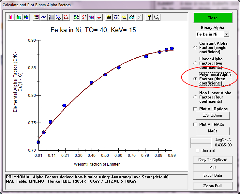This screenshot has height=194, width=240.
Task: Select Non-Linear Alpha Factors radio option
Action: [195, 97]
